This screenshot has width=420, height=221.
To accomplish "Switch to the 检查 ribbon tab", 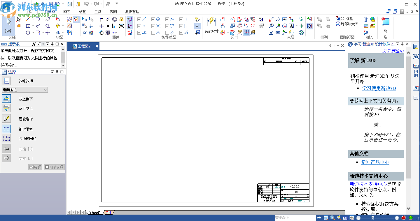I will pyautogui.click(x=83, y=12).
